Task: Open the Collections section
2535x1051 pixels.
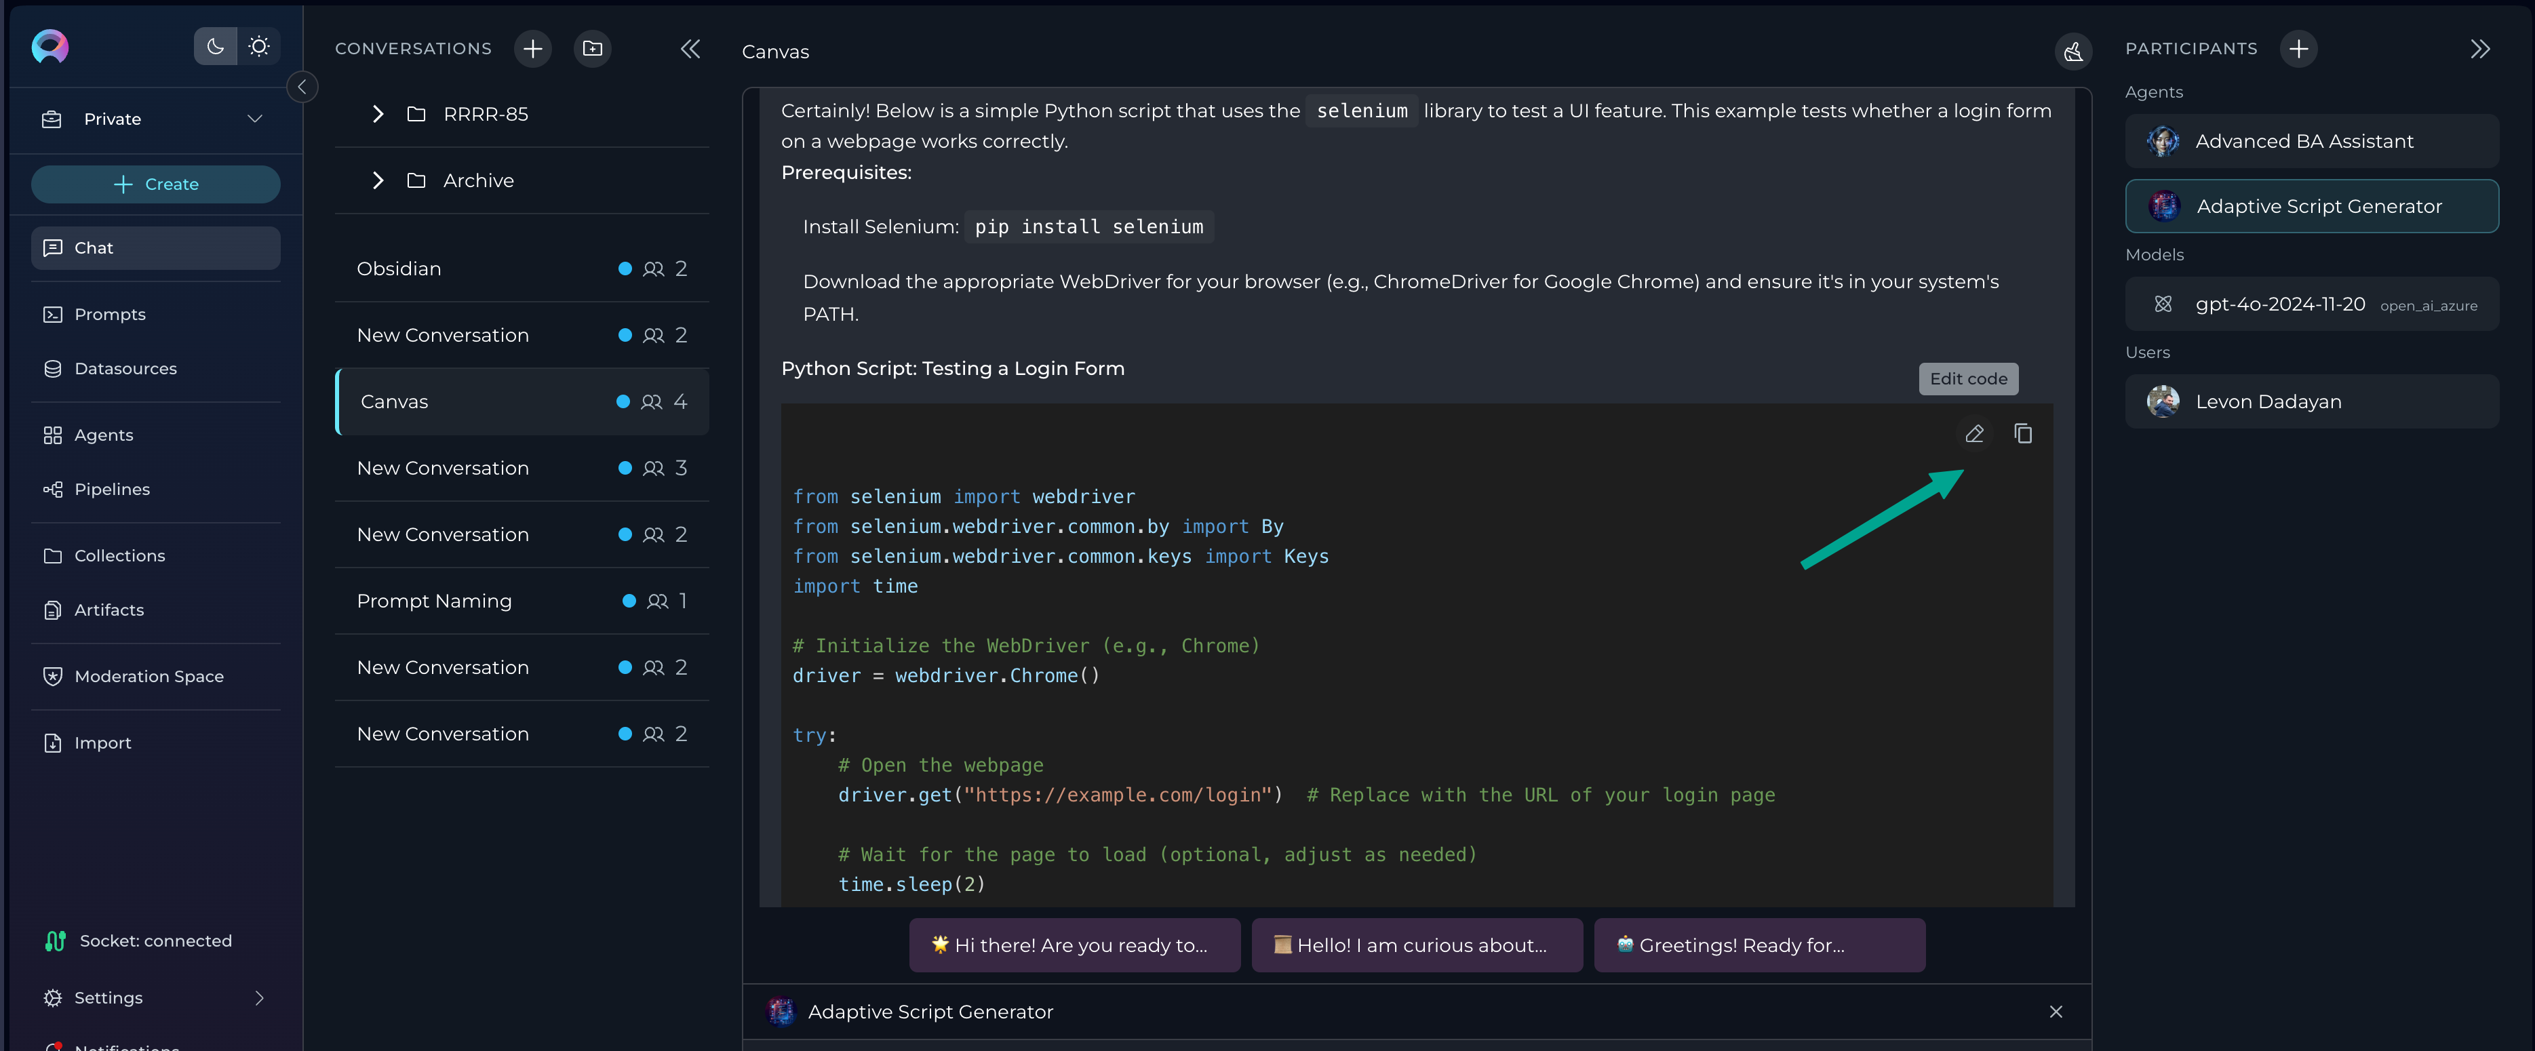Action: (155, 556)
